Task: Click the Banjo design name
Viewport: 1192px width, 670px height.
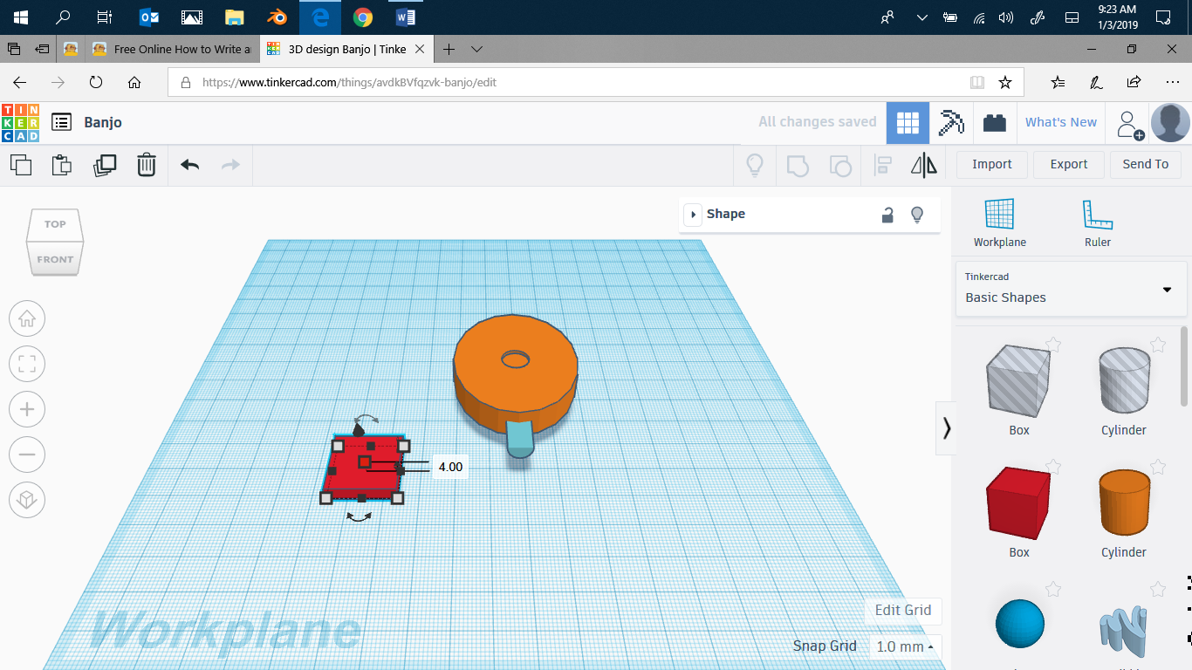Action: click(x=103, y=122)
